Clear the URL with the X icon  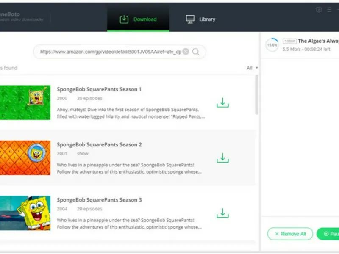point(186,51)
